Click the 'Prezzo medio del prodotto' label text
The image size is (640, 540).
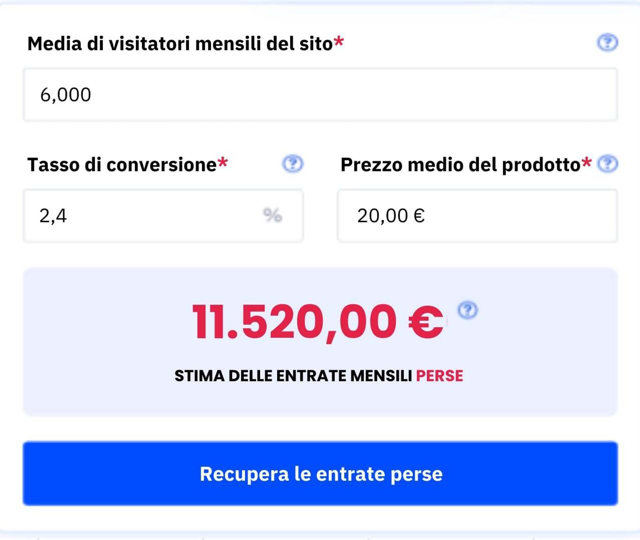coord(460,165)
